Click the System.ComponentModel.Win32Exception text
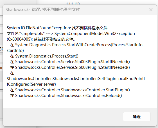The height and width of the screenshot is (128, 158). pyautogui.click(x=95, y=34)
